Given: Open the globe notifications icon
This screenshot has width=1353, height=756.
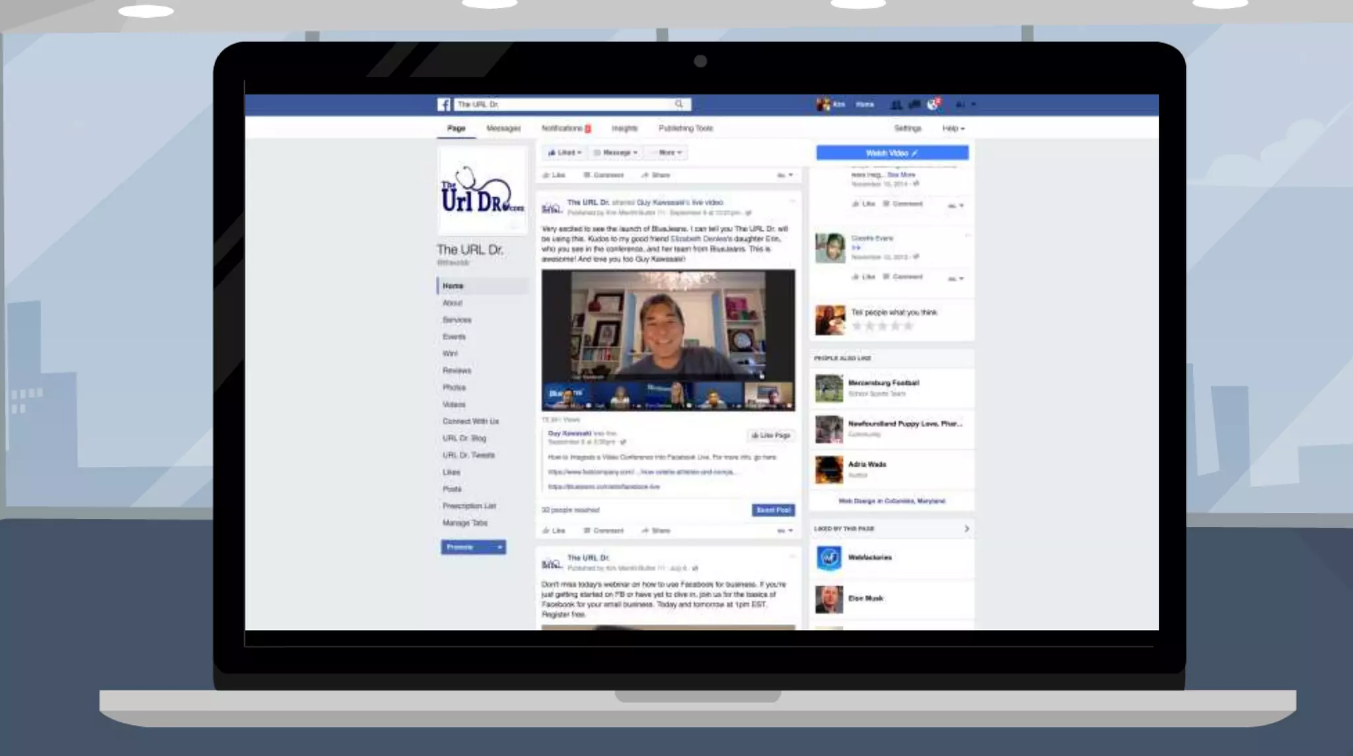Looking at the screenshot, I should click(933, 104).
